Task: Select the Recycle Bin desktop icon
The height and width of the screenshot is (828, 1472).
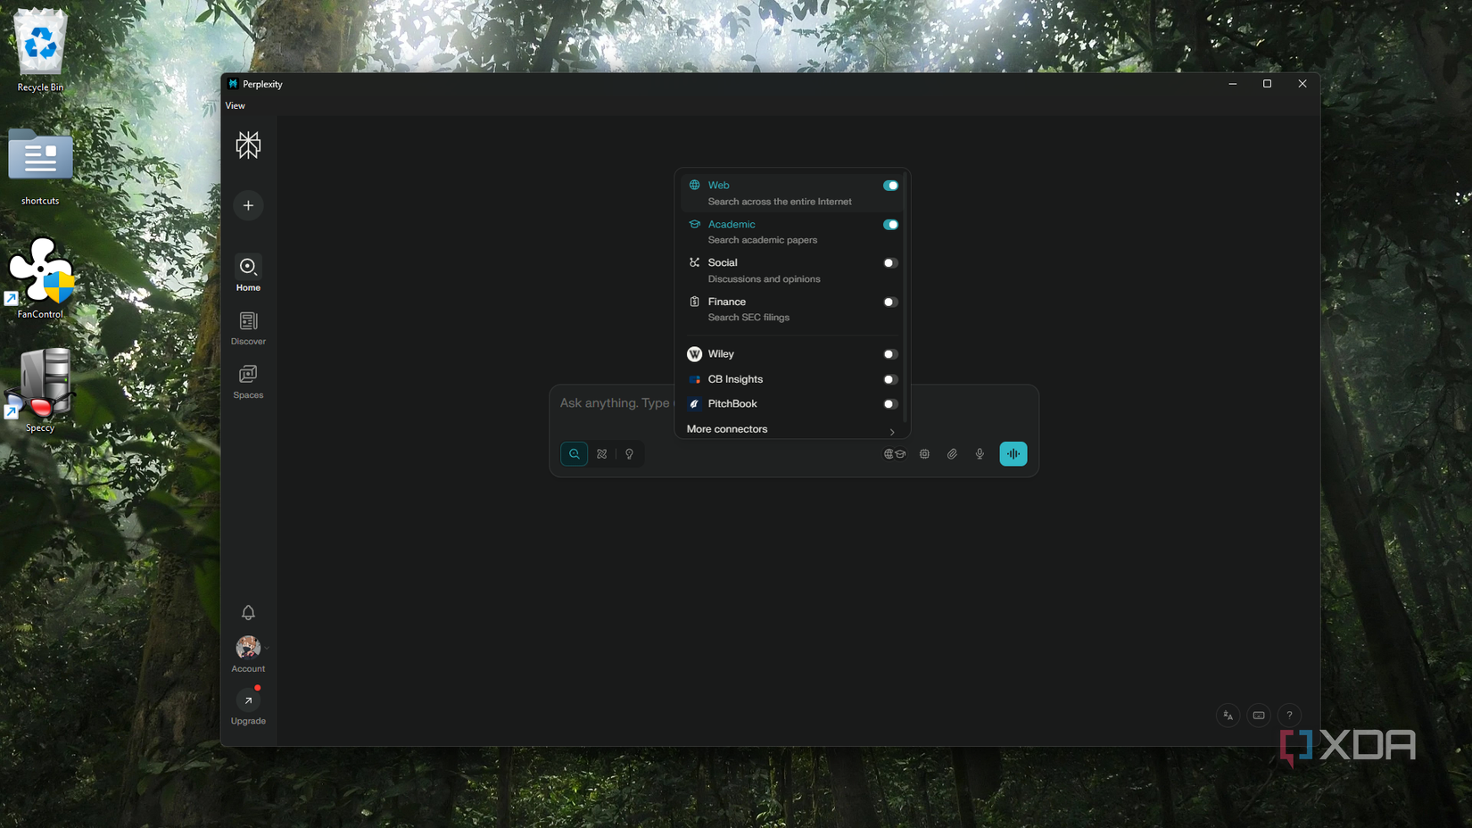Action: click(x=40, y=50)
